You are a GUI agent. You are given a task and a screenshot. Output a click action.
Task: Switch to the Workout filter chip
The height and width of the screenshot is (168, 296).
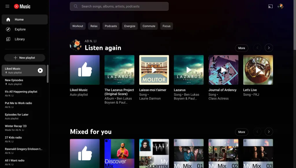click(77, 26)
